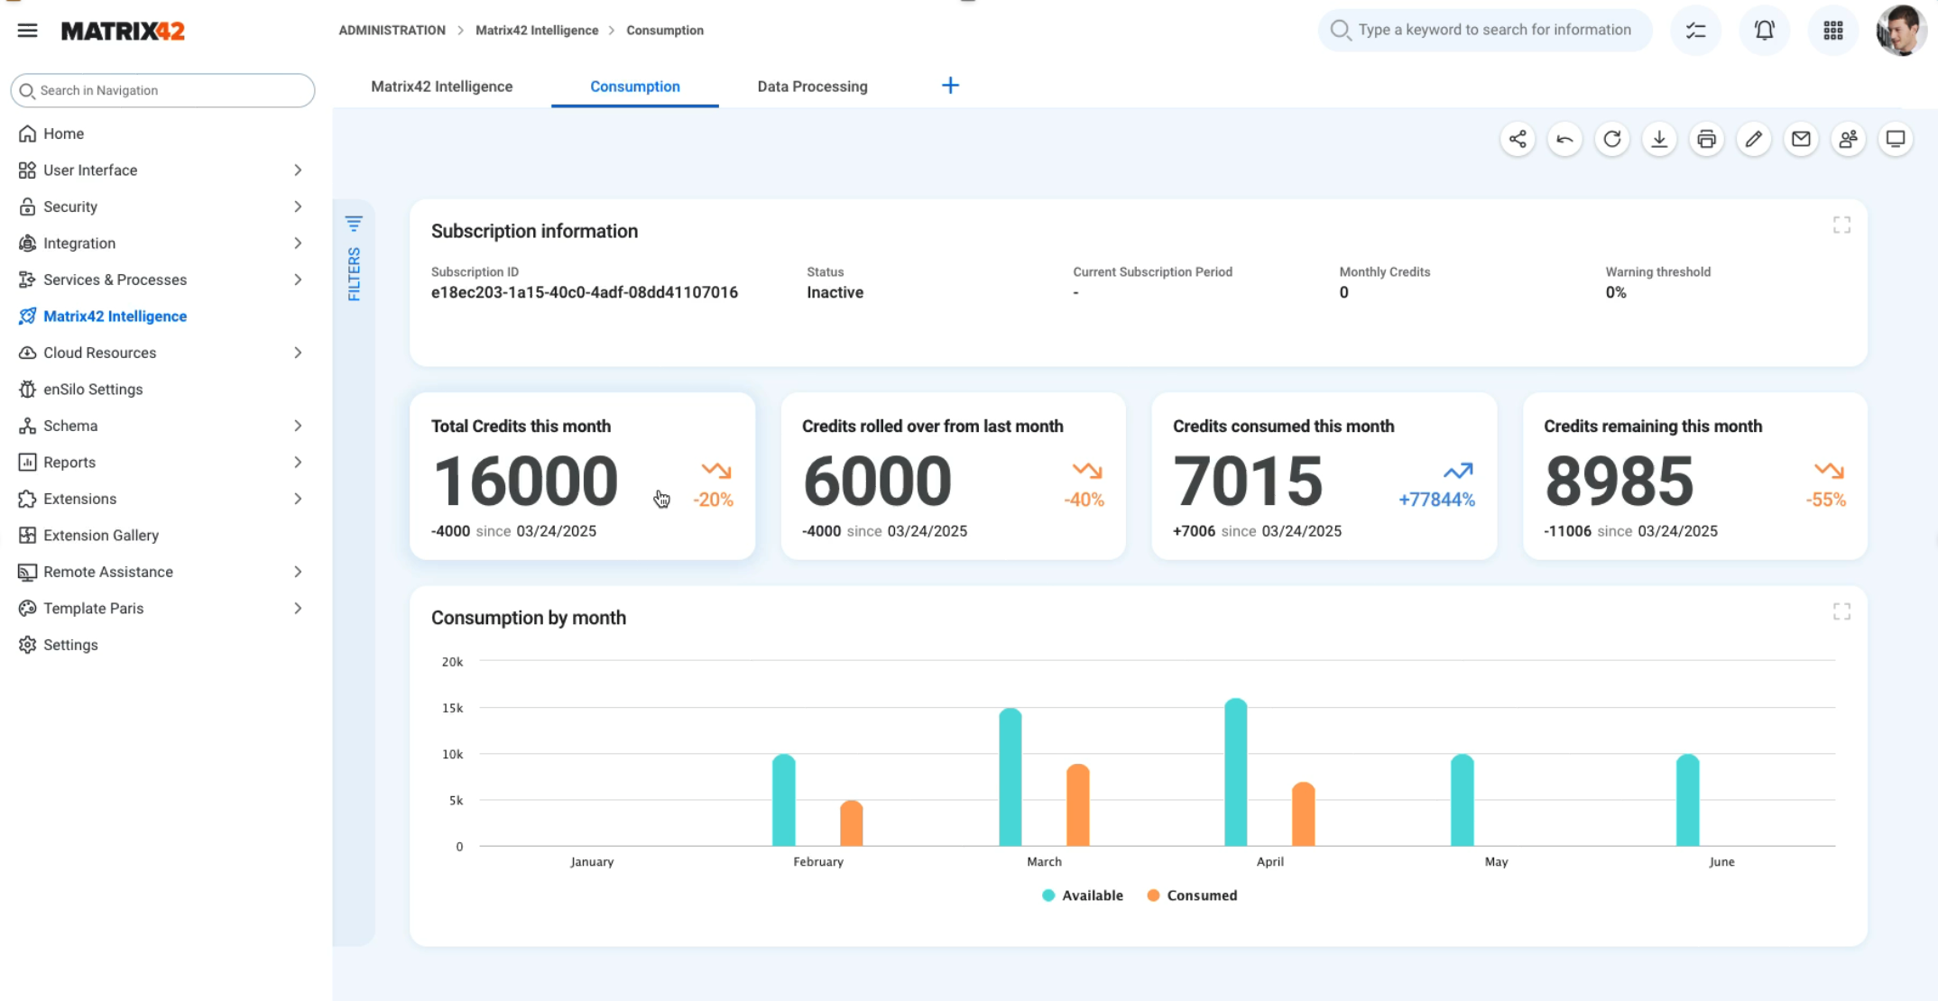
Task: Click the Extension Gallery icon
Action: (x=28, y=536)
